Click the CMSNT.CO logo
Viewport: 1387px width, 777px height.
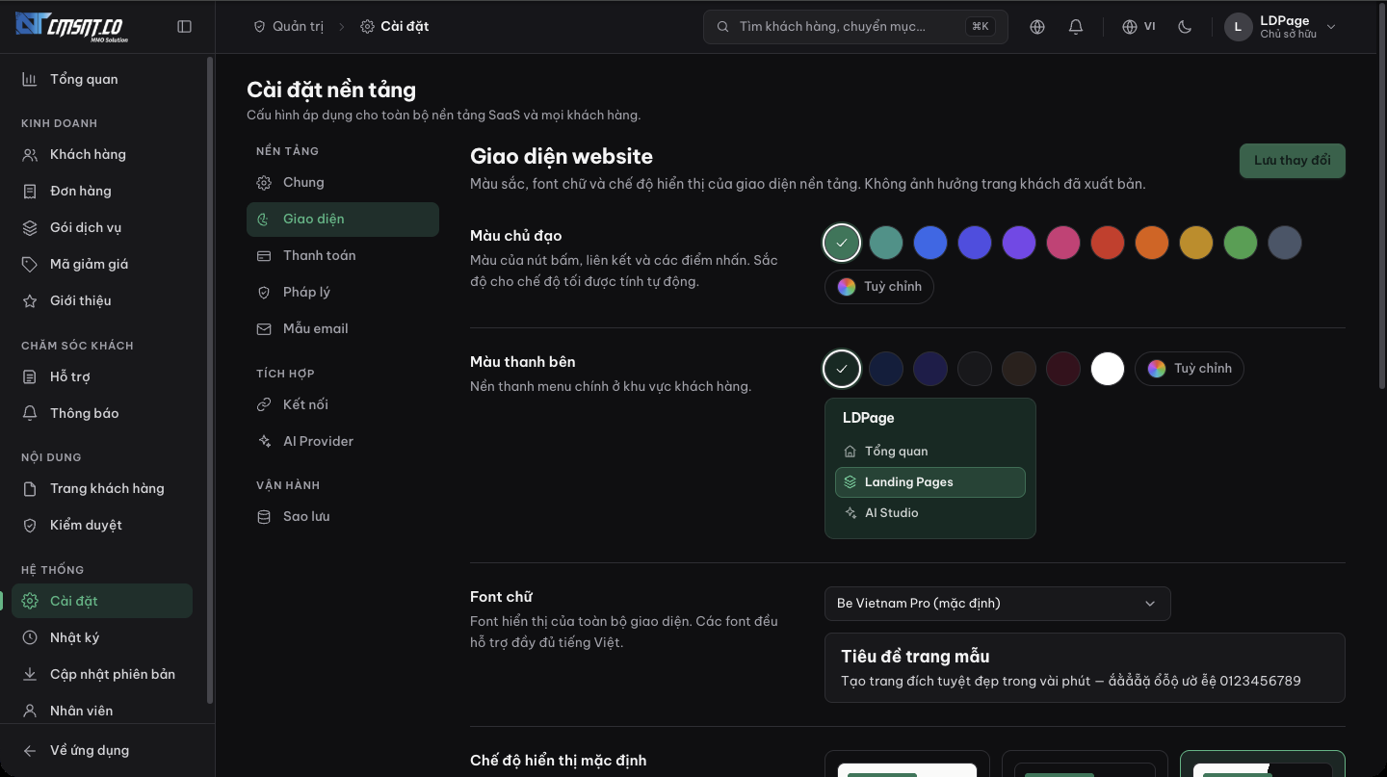click(x=72, y=27)
